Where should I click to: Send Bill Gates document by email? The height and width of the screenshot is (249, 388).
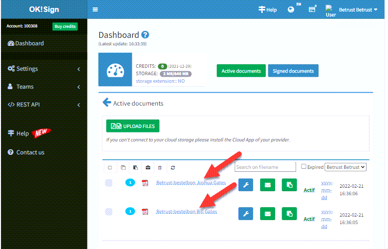point(268,214)
